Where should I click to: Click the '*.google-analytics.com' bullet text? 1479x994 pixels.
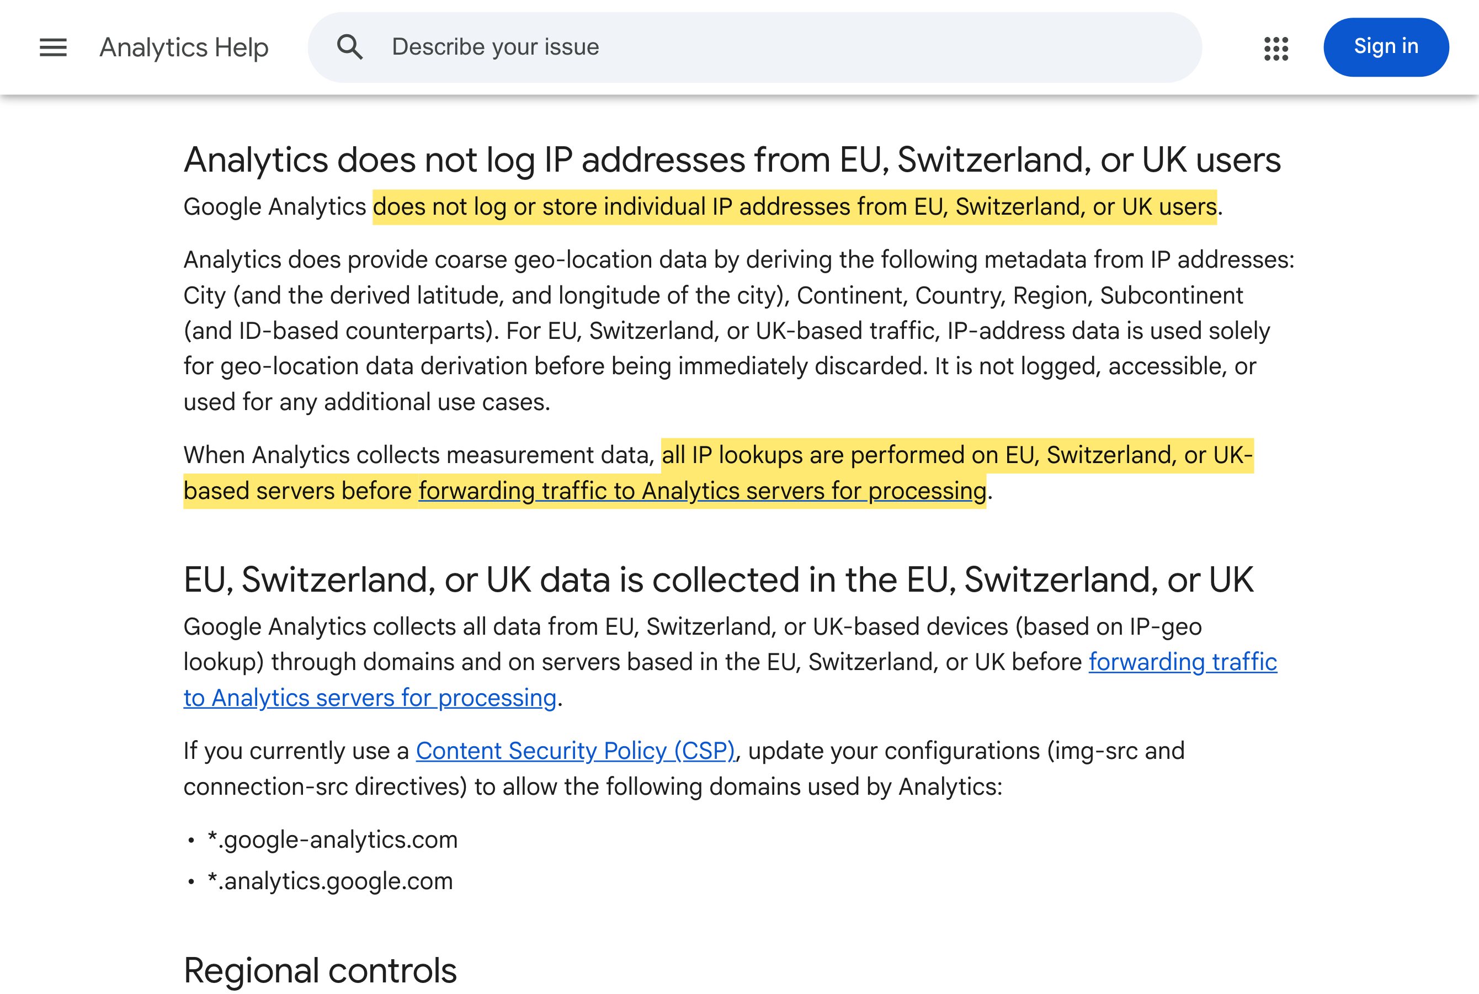click(x=333, y=839)
